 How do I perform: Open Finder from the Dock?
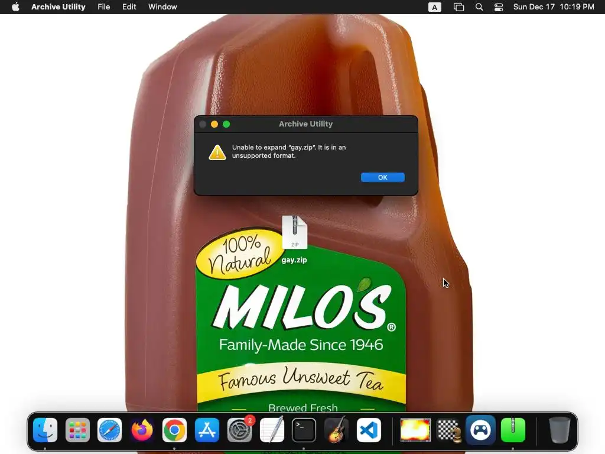(x=45, y=430)
